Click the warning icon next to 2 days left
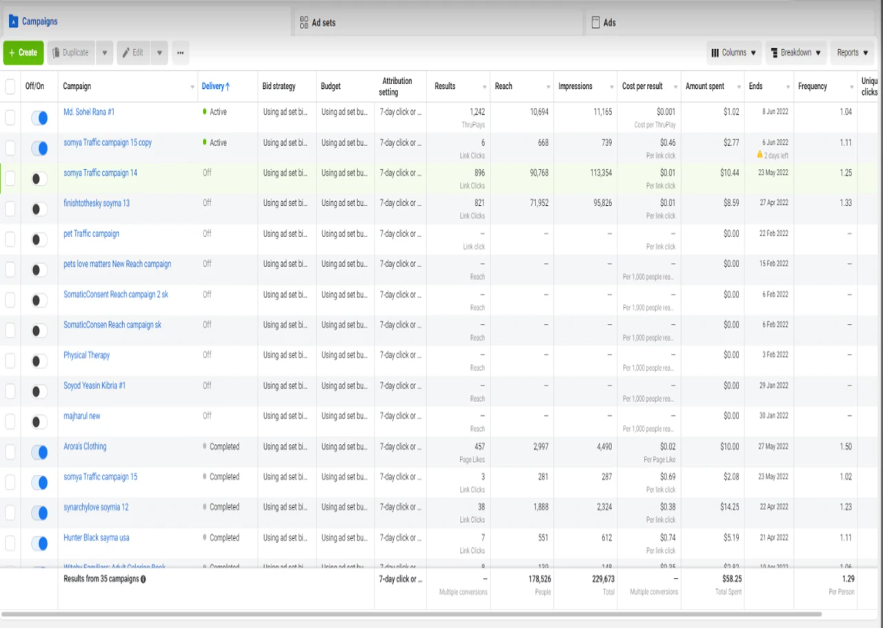 [760, 155]
